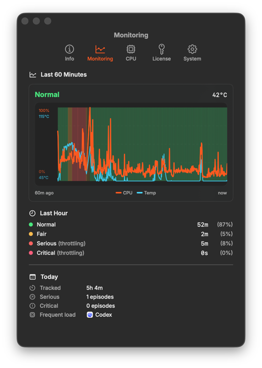262x368 pixels.
Task: Click the (8%) Serious percentage
Action: tap(226, 243)
